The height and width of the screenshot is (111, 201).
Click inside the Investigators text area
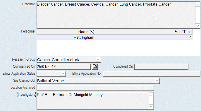pos(93,101)
